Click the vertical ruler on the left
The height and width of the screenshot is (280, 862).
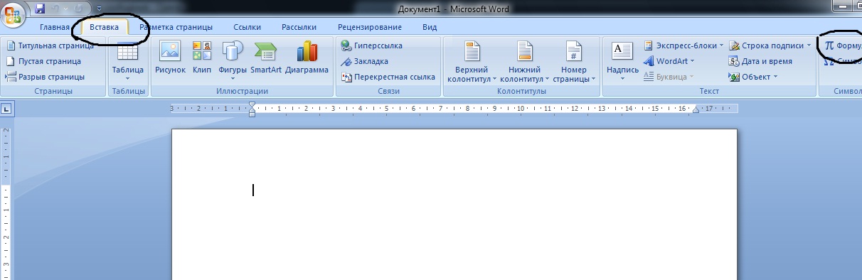tap(6, 203)
